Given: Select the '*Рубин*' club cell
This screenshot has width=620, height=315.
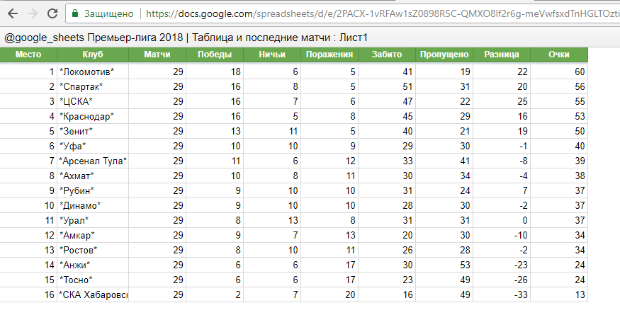Looking at the screenshot, I should tap(93, 190).
